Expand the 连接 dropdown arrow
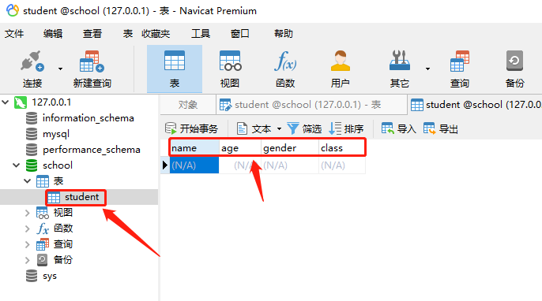This screenshot has width=542, height=301. pos(61,69)
